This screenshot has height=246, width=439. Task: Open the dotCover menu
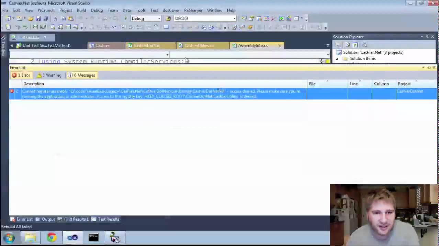coord(171,10)
